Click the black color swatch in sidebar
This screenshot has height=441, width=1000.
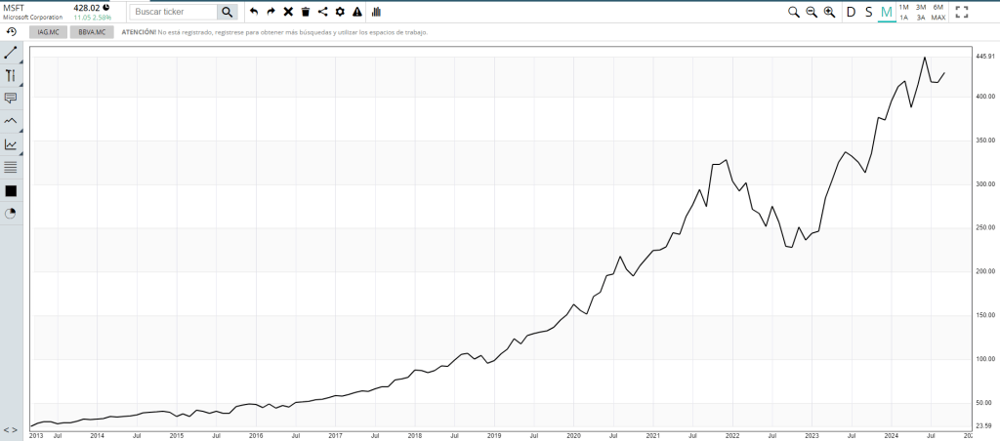pyautogui.click(x=12, y=191)
